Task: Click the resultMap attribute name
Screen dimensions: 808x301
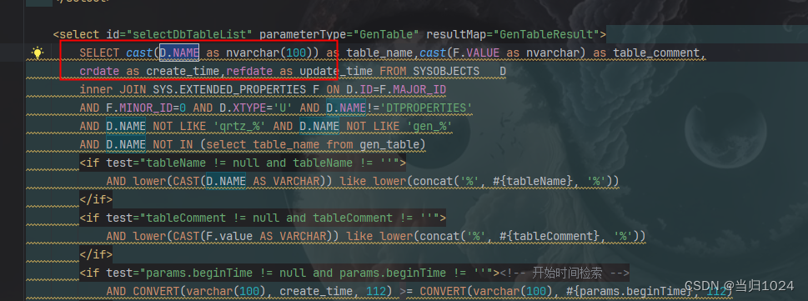Action: click(x=456, y=34)
